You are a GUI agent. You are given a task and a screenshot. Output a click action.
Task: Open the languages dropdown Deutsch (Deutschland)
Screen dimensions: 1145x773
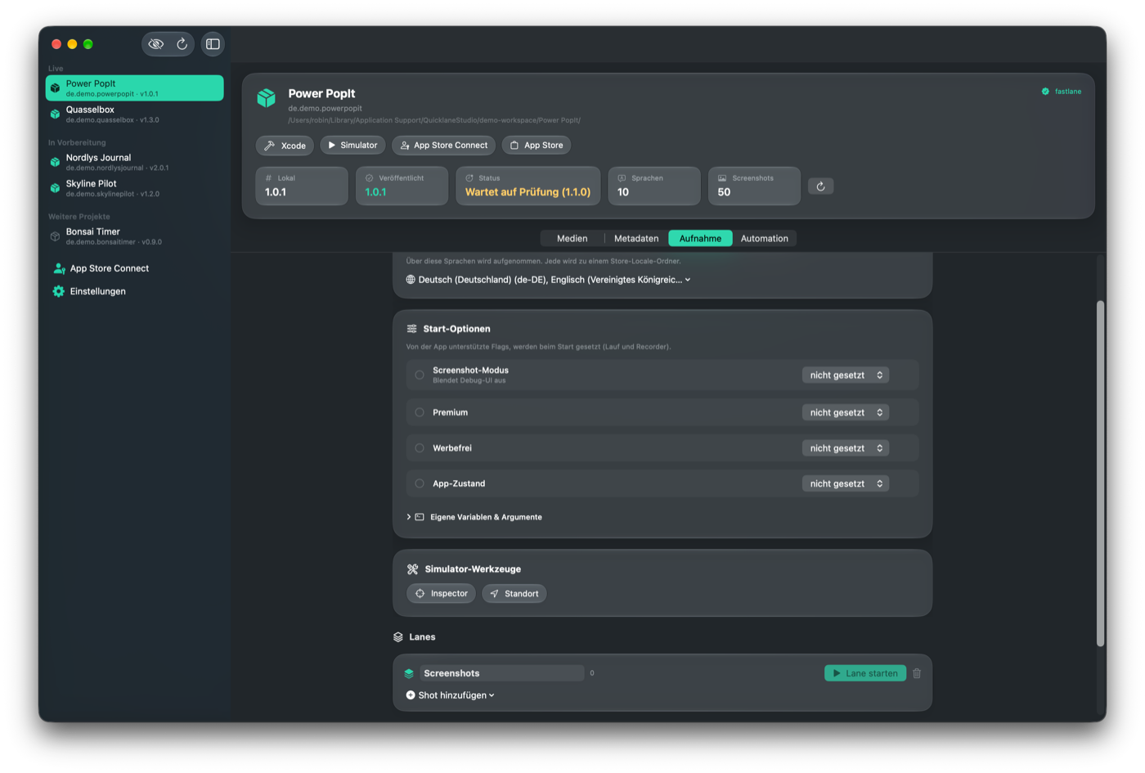tap(549, 280)
